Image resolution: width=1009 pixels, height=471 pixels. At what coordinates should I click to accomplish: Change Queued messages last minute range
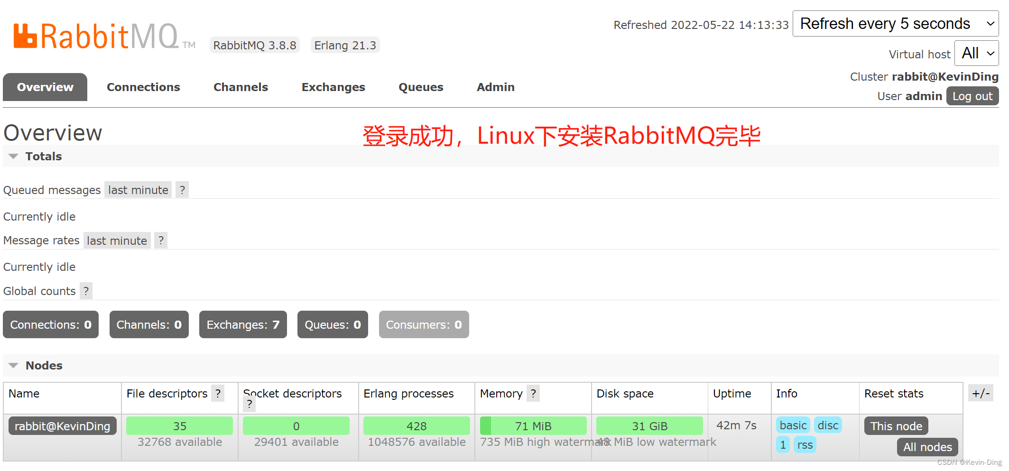[138, 190]
